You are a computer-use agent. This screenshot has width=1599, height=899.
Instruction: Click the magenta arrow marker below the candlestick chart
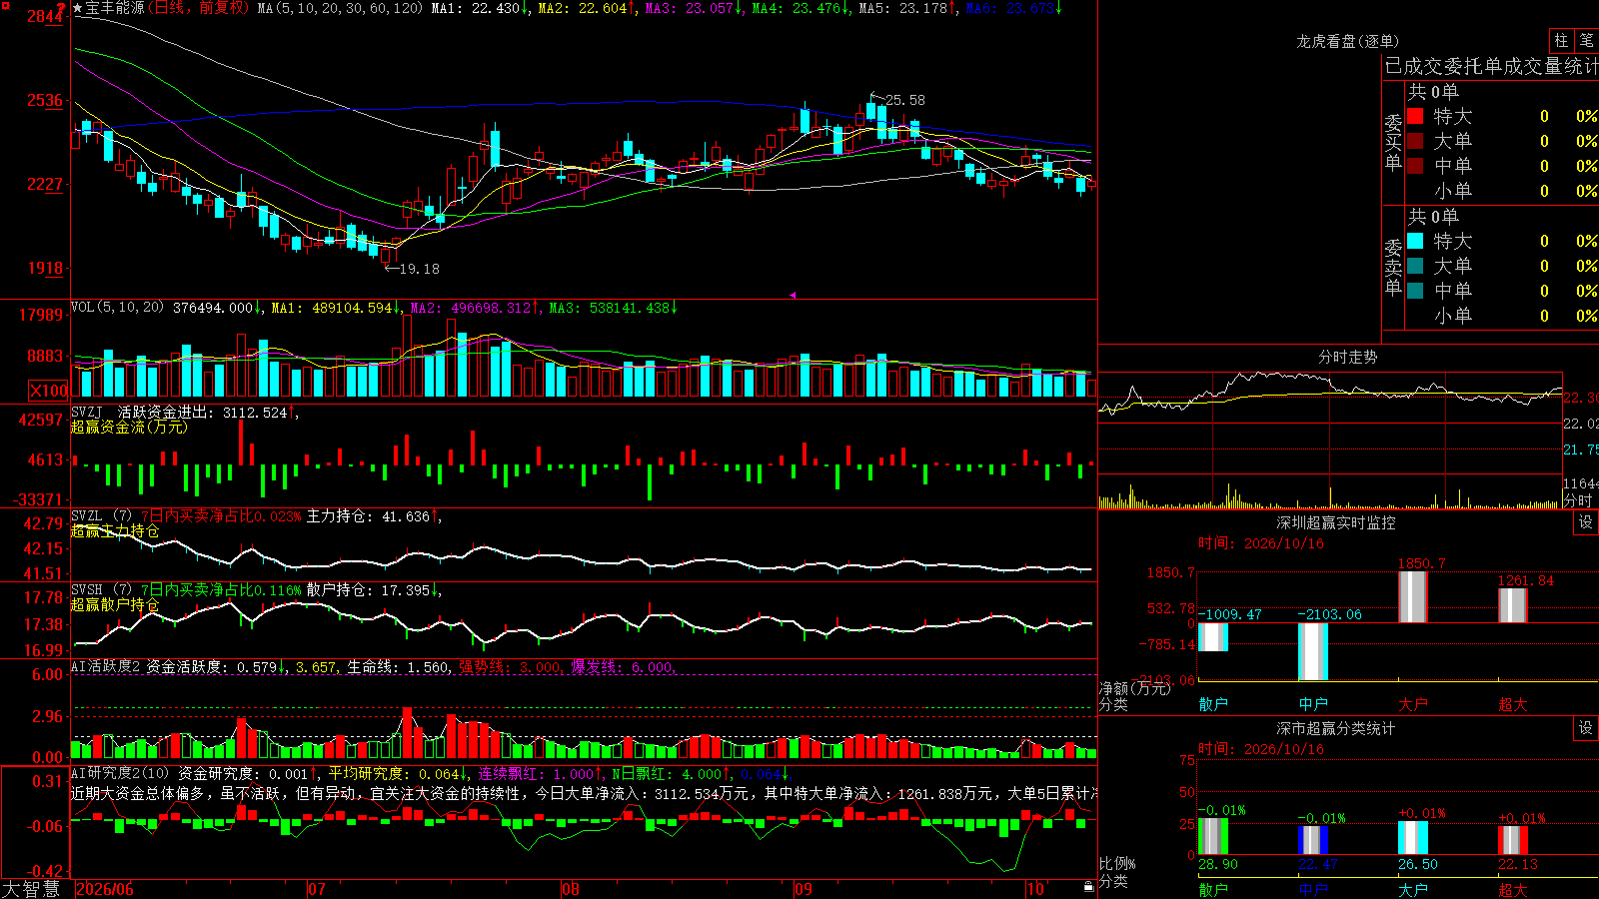[x=793, y=295]
